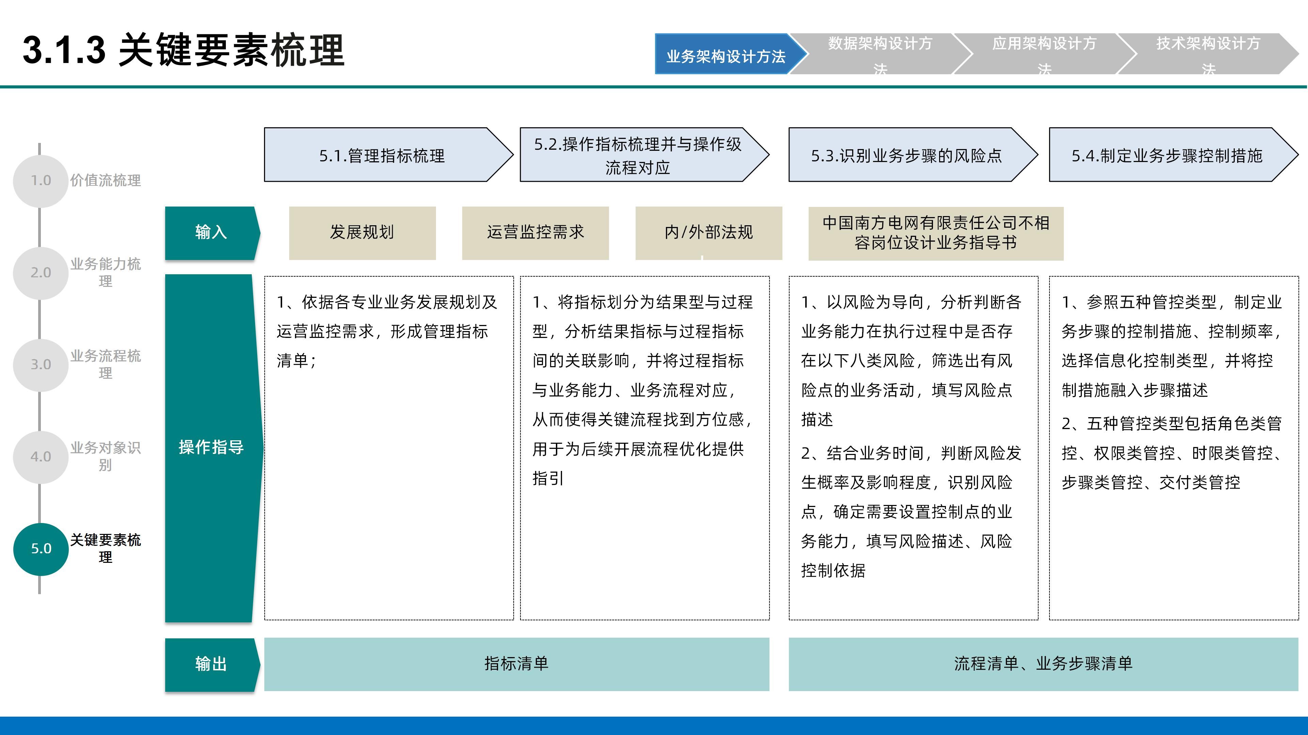The height and width of the screenshot is (735, 1308).
Task: Click the text box starting 将指标划分为结果型
Action: [x=644, y=448]
